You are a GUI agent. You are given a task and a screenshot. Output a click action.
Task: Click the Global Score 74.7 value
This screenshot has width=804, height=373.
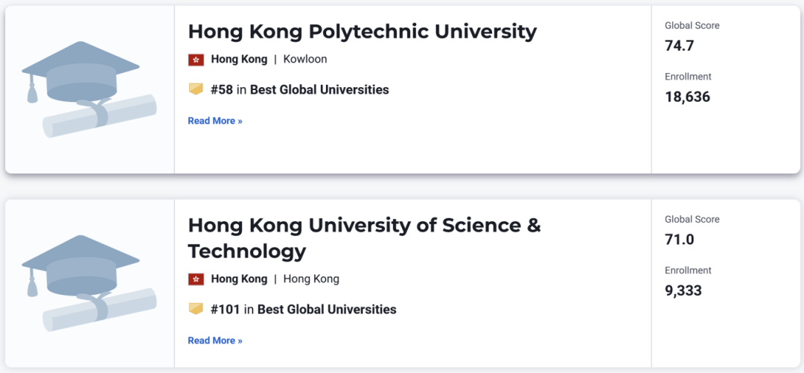680,45
